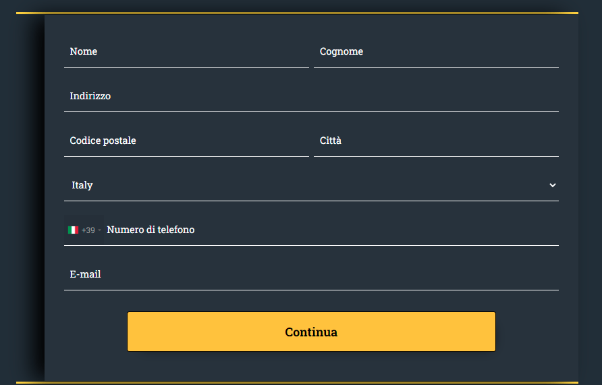Click into the Indirizzo field
Screen dimensions: 602x385
coord(311,96)
